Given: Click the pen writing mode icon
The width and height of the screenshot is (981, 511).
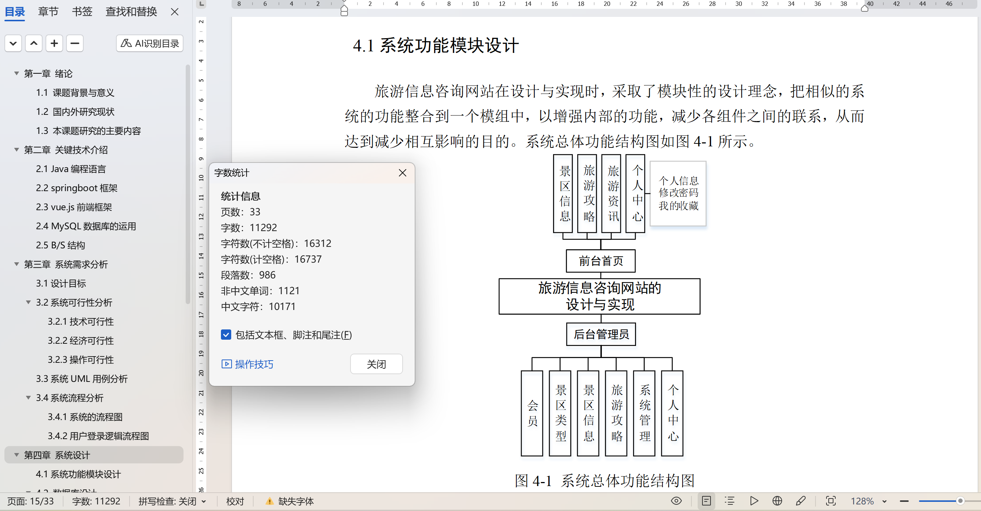Looking at the screenshot, I should [x=800, y=501].
